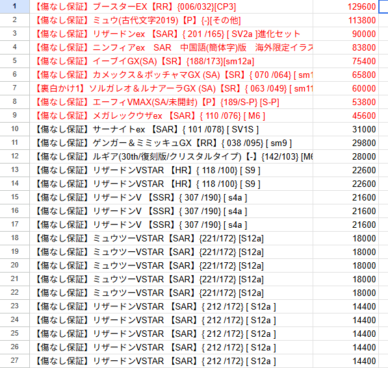
Task: Click the メガレックウザex cell
Action: (x=171, y=116)
